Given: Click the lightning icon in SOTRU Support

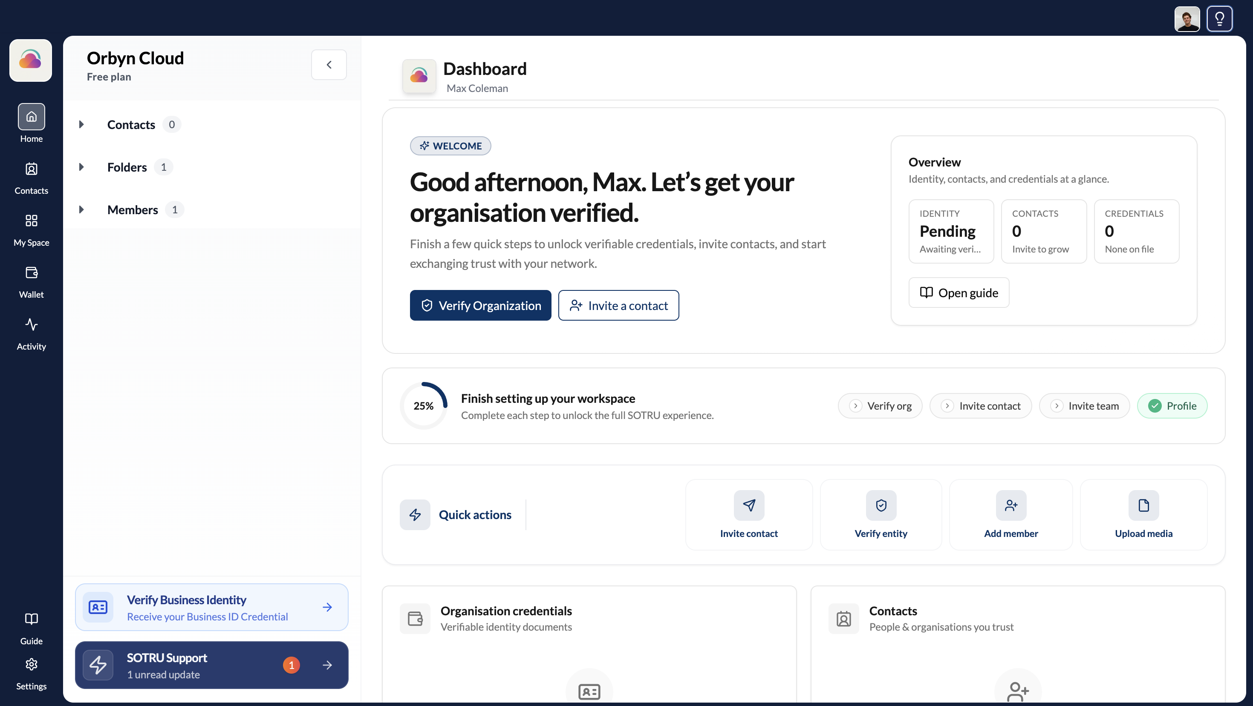Looking at the screenshot, I should [x=98, y=665].
